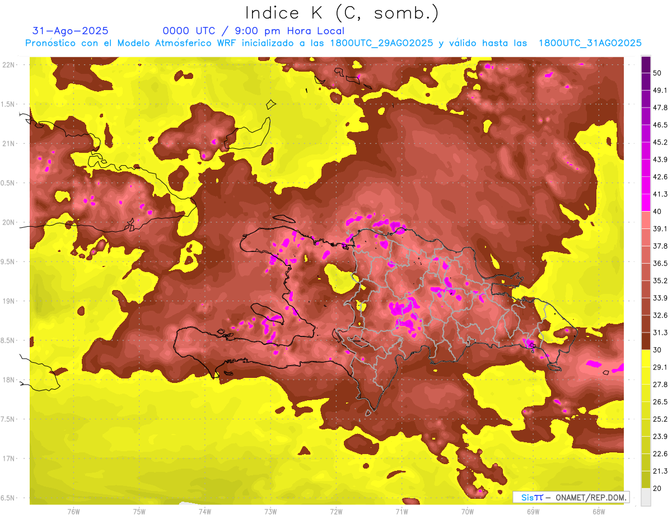Click the colorbar value "23.9"

[x=661, y=437]
